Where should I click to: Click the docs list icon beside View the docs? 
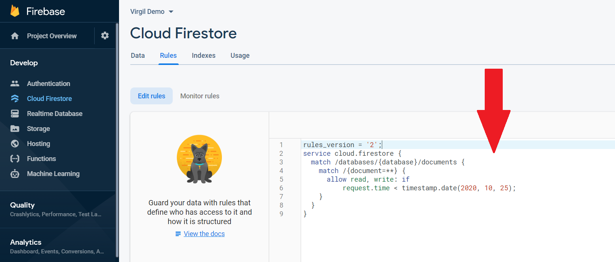(x=178, y=234)
